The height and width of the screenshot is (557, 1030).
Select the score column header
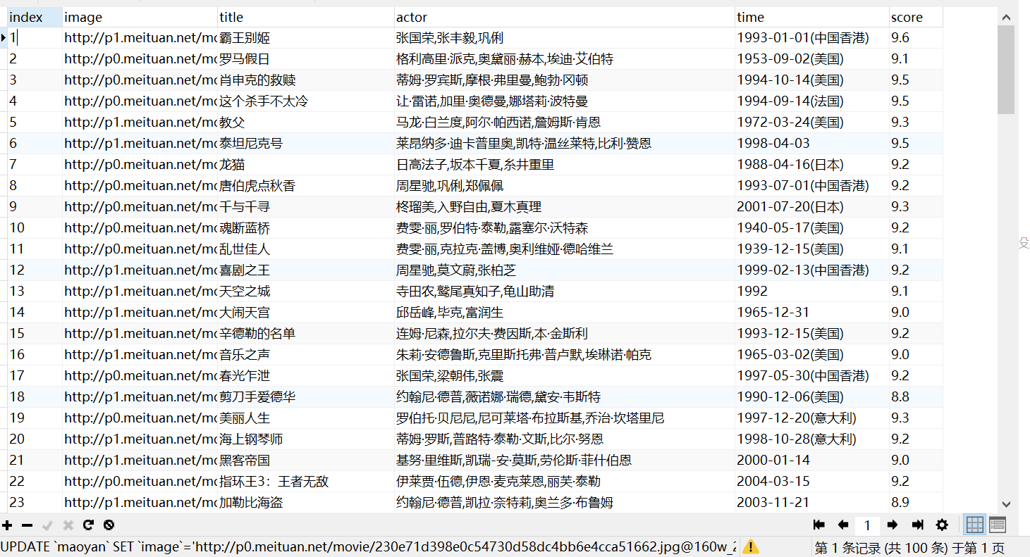916,17
